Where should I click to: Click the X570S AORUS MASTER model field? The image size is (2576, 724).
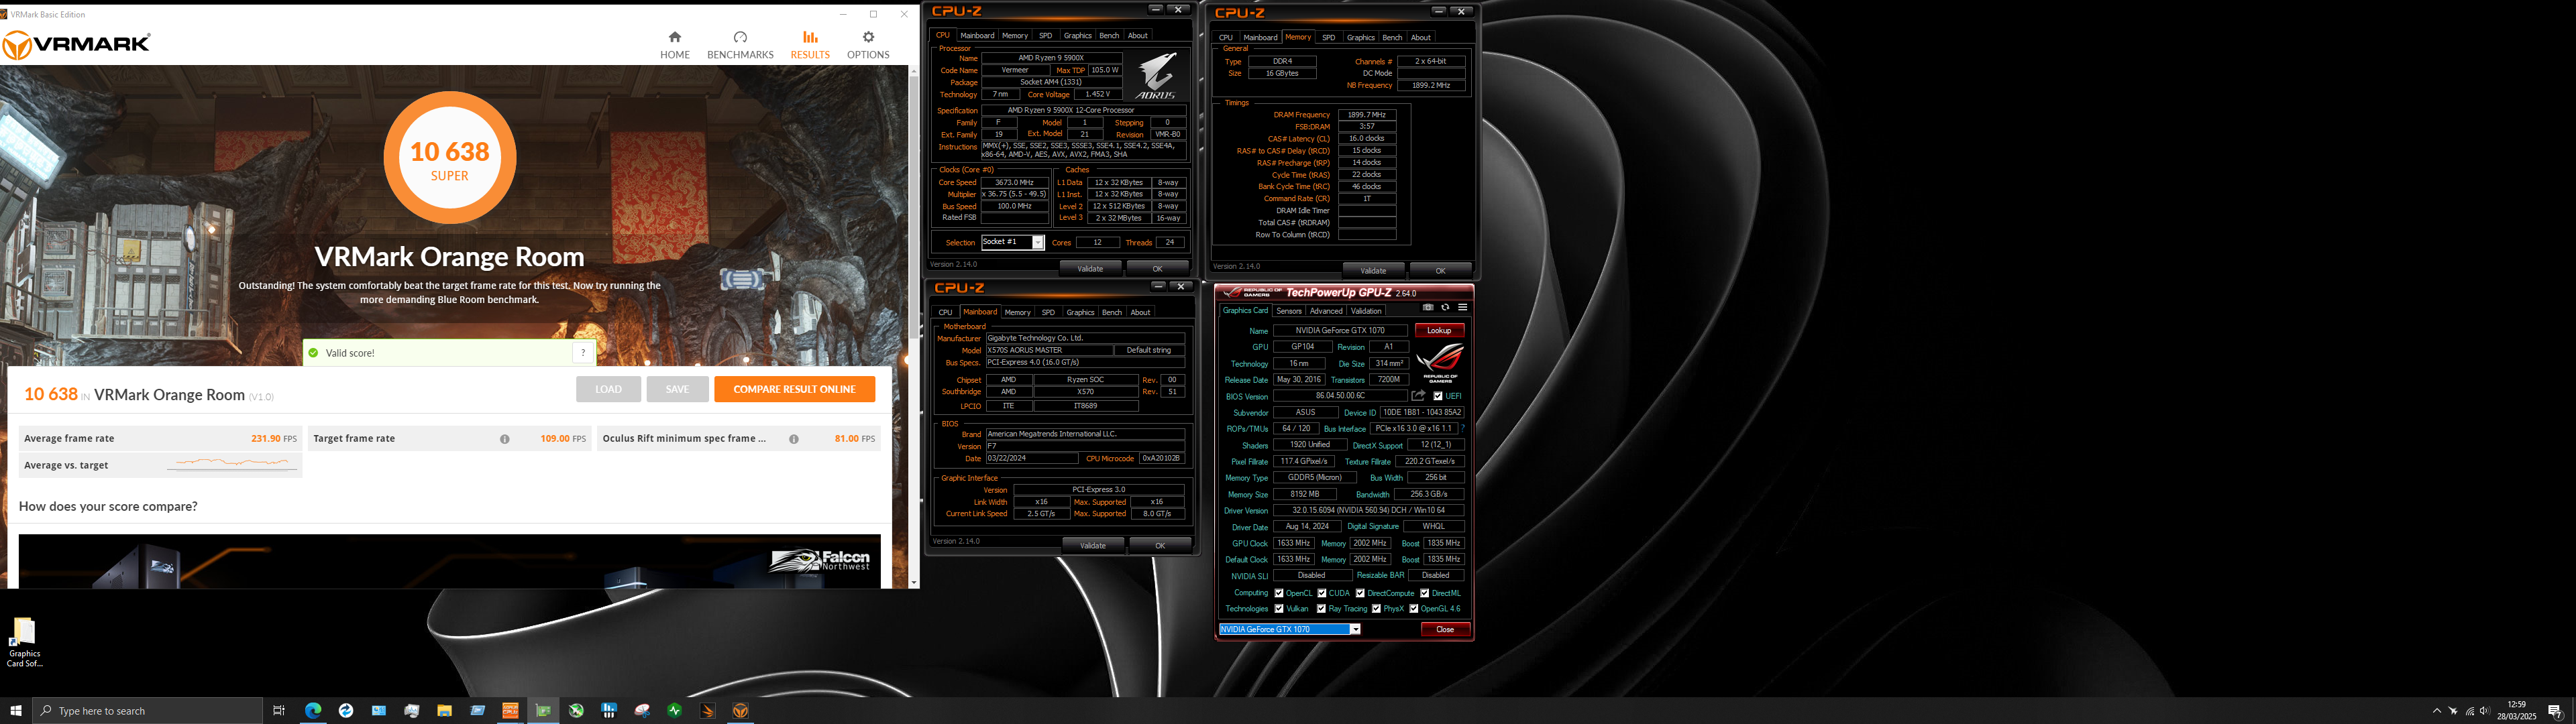point(1049,350)
